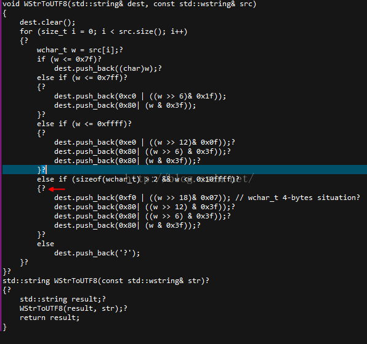367x344 pixels.
Task: Click the wchar_t 4-bytes situation comment
Action: click(297, 198)
